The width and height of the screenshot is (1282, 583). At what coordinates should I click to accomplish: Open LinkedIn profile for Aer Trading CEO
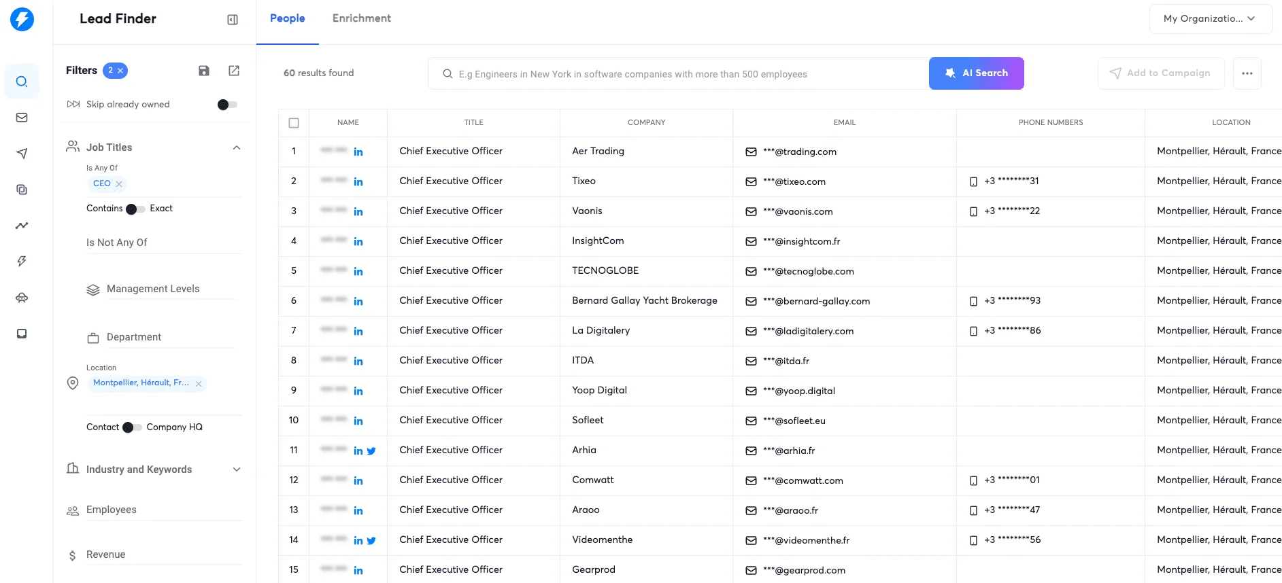[x=358, y=152]
